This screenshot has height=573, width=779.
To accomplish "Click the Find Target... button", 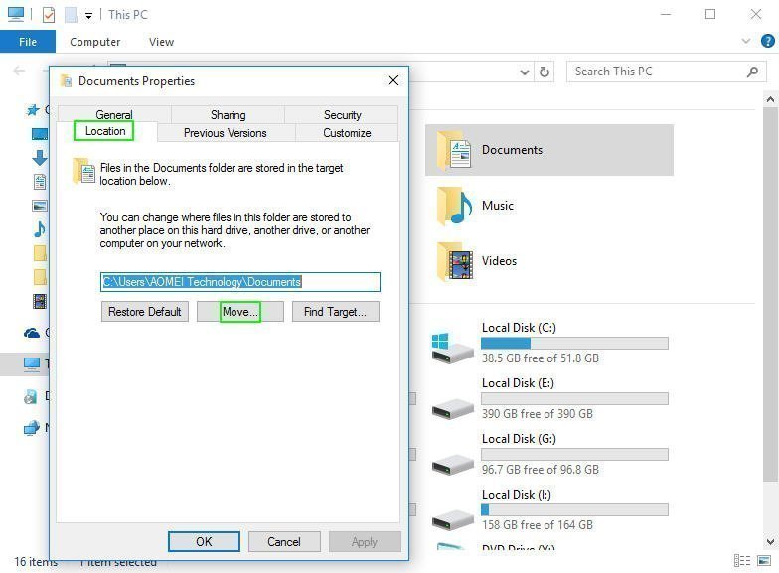I will [336, 312].
